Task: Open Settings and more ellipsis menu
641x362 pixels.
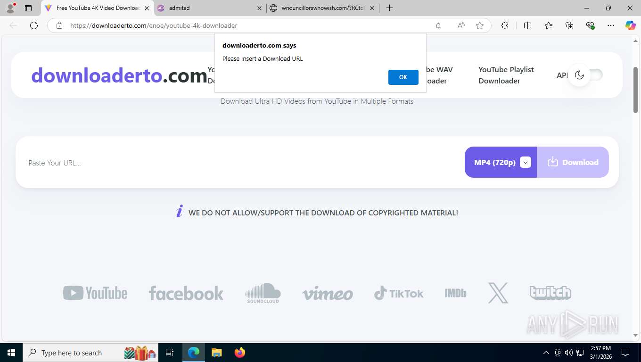Action: 611,25
